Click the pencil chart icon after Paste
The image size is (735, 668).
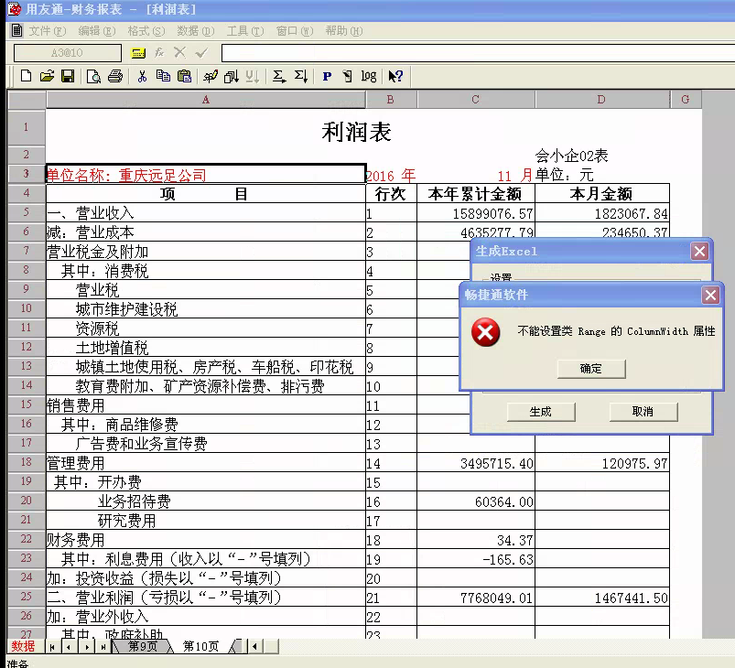point(210,76)
